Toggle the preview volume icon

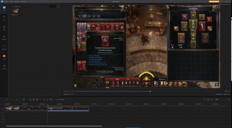pyautogui.click(x=226, y=91)
